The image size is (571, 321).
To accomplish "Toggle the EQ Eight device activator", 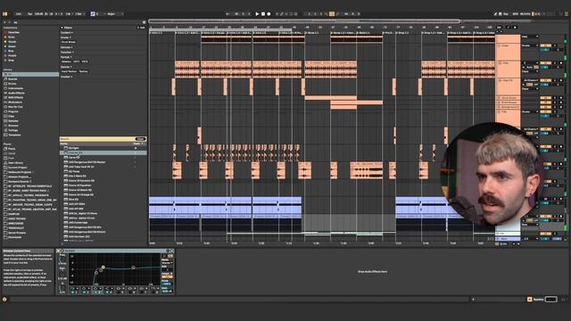I will coord(62,251).
